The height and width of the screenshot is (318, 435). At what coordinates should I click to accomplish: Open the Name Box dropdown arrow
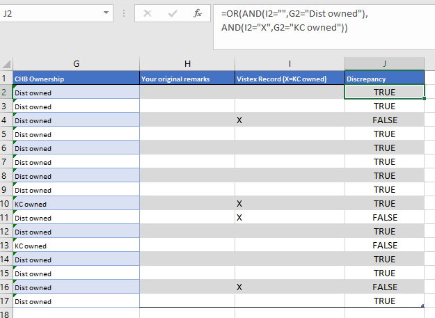[106, 13]
